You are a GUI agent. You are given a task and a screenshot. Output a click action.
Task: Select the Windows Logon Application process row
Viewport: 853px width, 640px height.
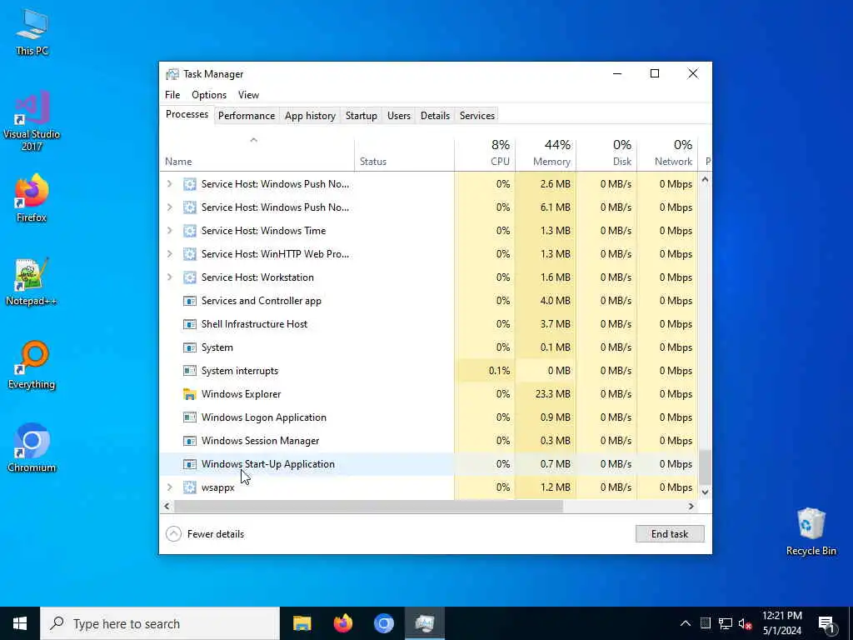point(429,417)
